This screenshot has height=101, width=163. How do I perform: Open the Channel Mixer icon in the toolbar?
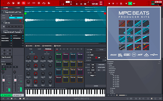click(x=34, y=3)
